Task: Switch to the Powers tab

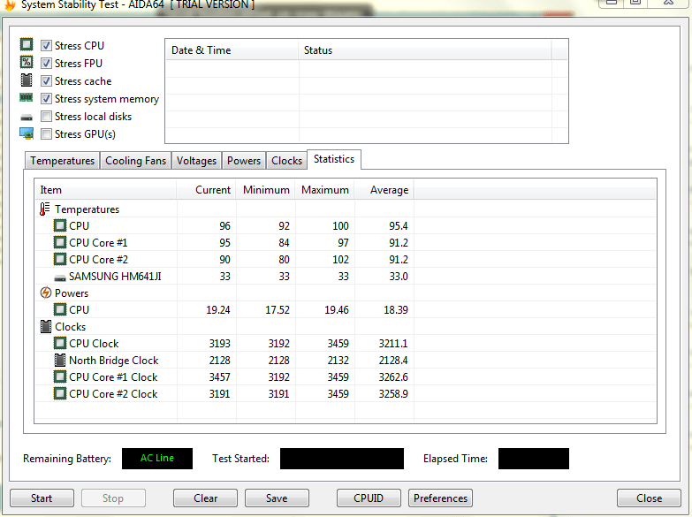Action: coord(244,161)
